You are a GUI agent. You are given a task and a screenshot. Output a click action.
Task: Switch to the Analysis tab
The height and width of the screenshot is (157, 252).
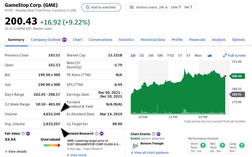coord(219,40)
